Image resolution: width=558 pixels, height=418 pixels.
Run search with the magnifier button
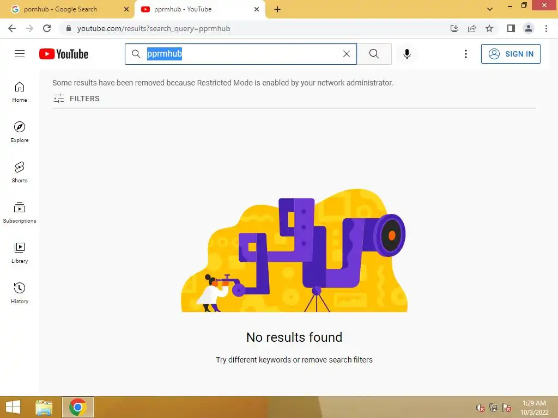click(374, 54)
